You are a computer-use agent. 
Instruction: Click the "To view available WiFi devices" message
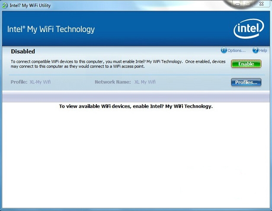(x=136, y=106)
